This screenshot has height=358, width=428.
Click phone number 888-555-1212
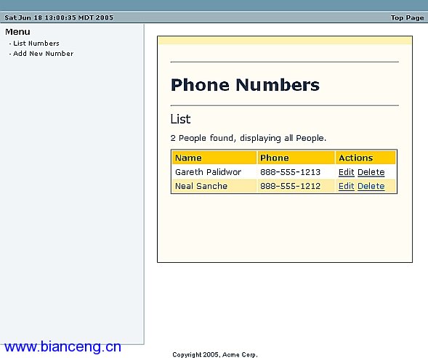point(290,186)
